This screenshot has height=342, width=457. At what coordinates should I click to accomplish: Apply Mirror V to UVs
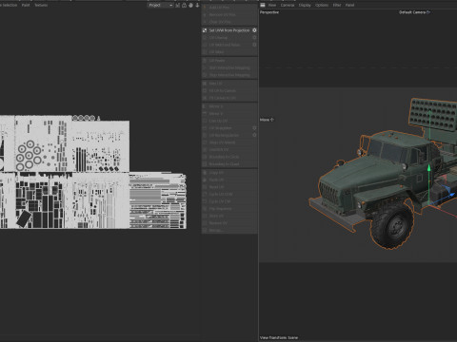click(x=229, y=113)
